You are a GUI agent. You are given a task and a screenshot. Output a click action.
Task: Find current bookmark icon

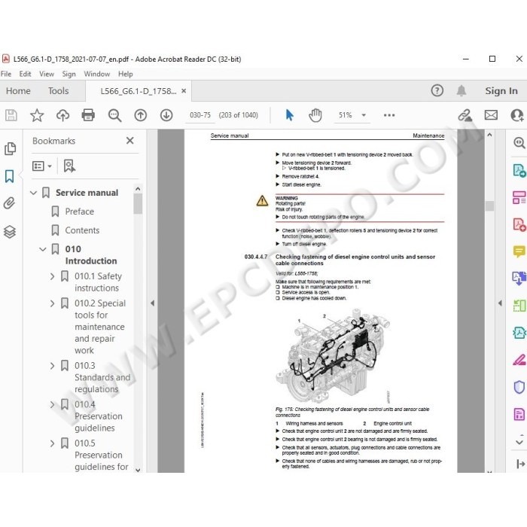[69, 166]
